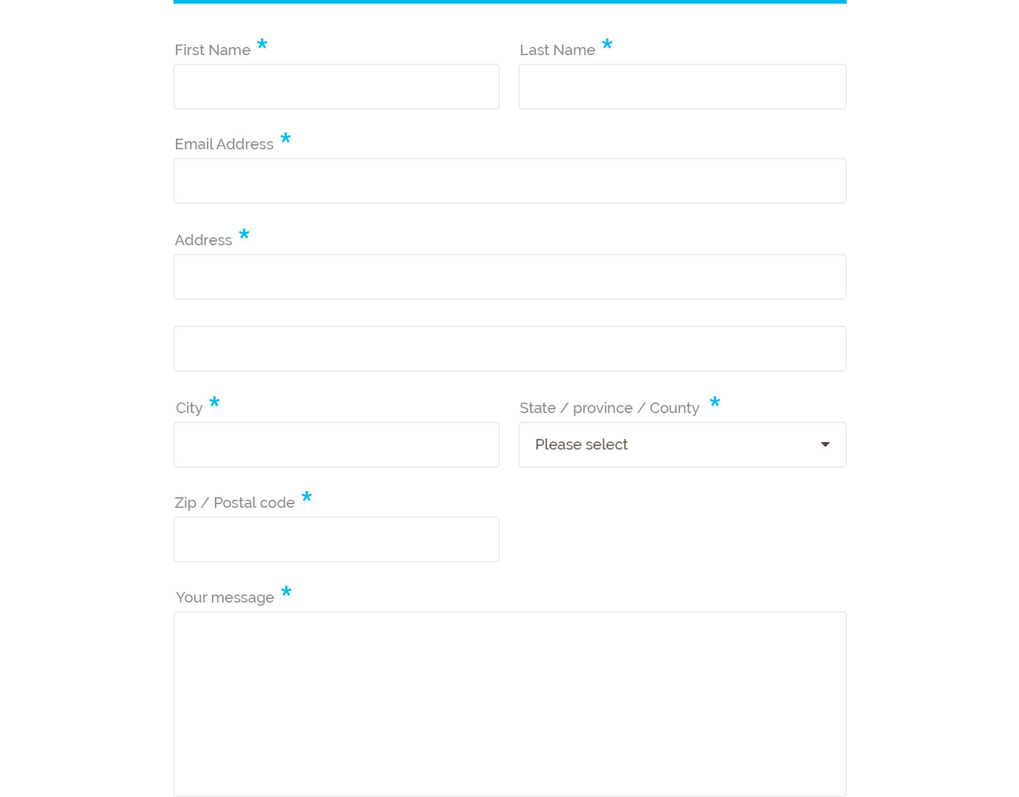1019x797 pixels.
Task: Click the Address label text
Action: pos(203,240)
